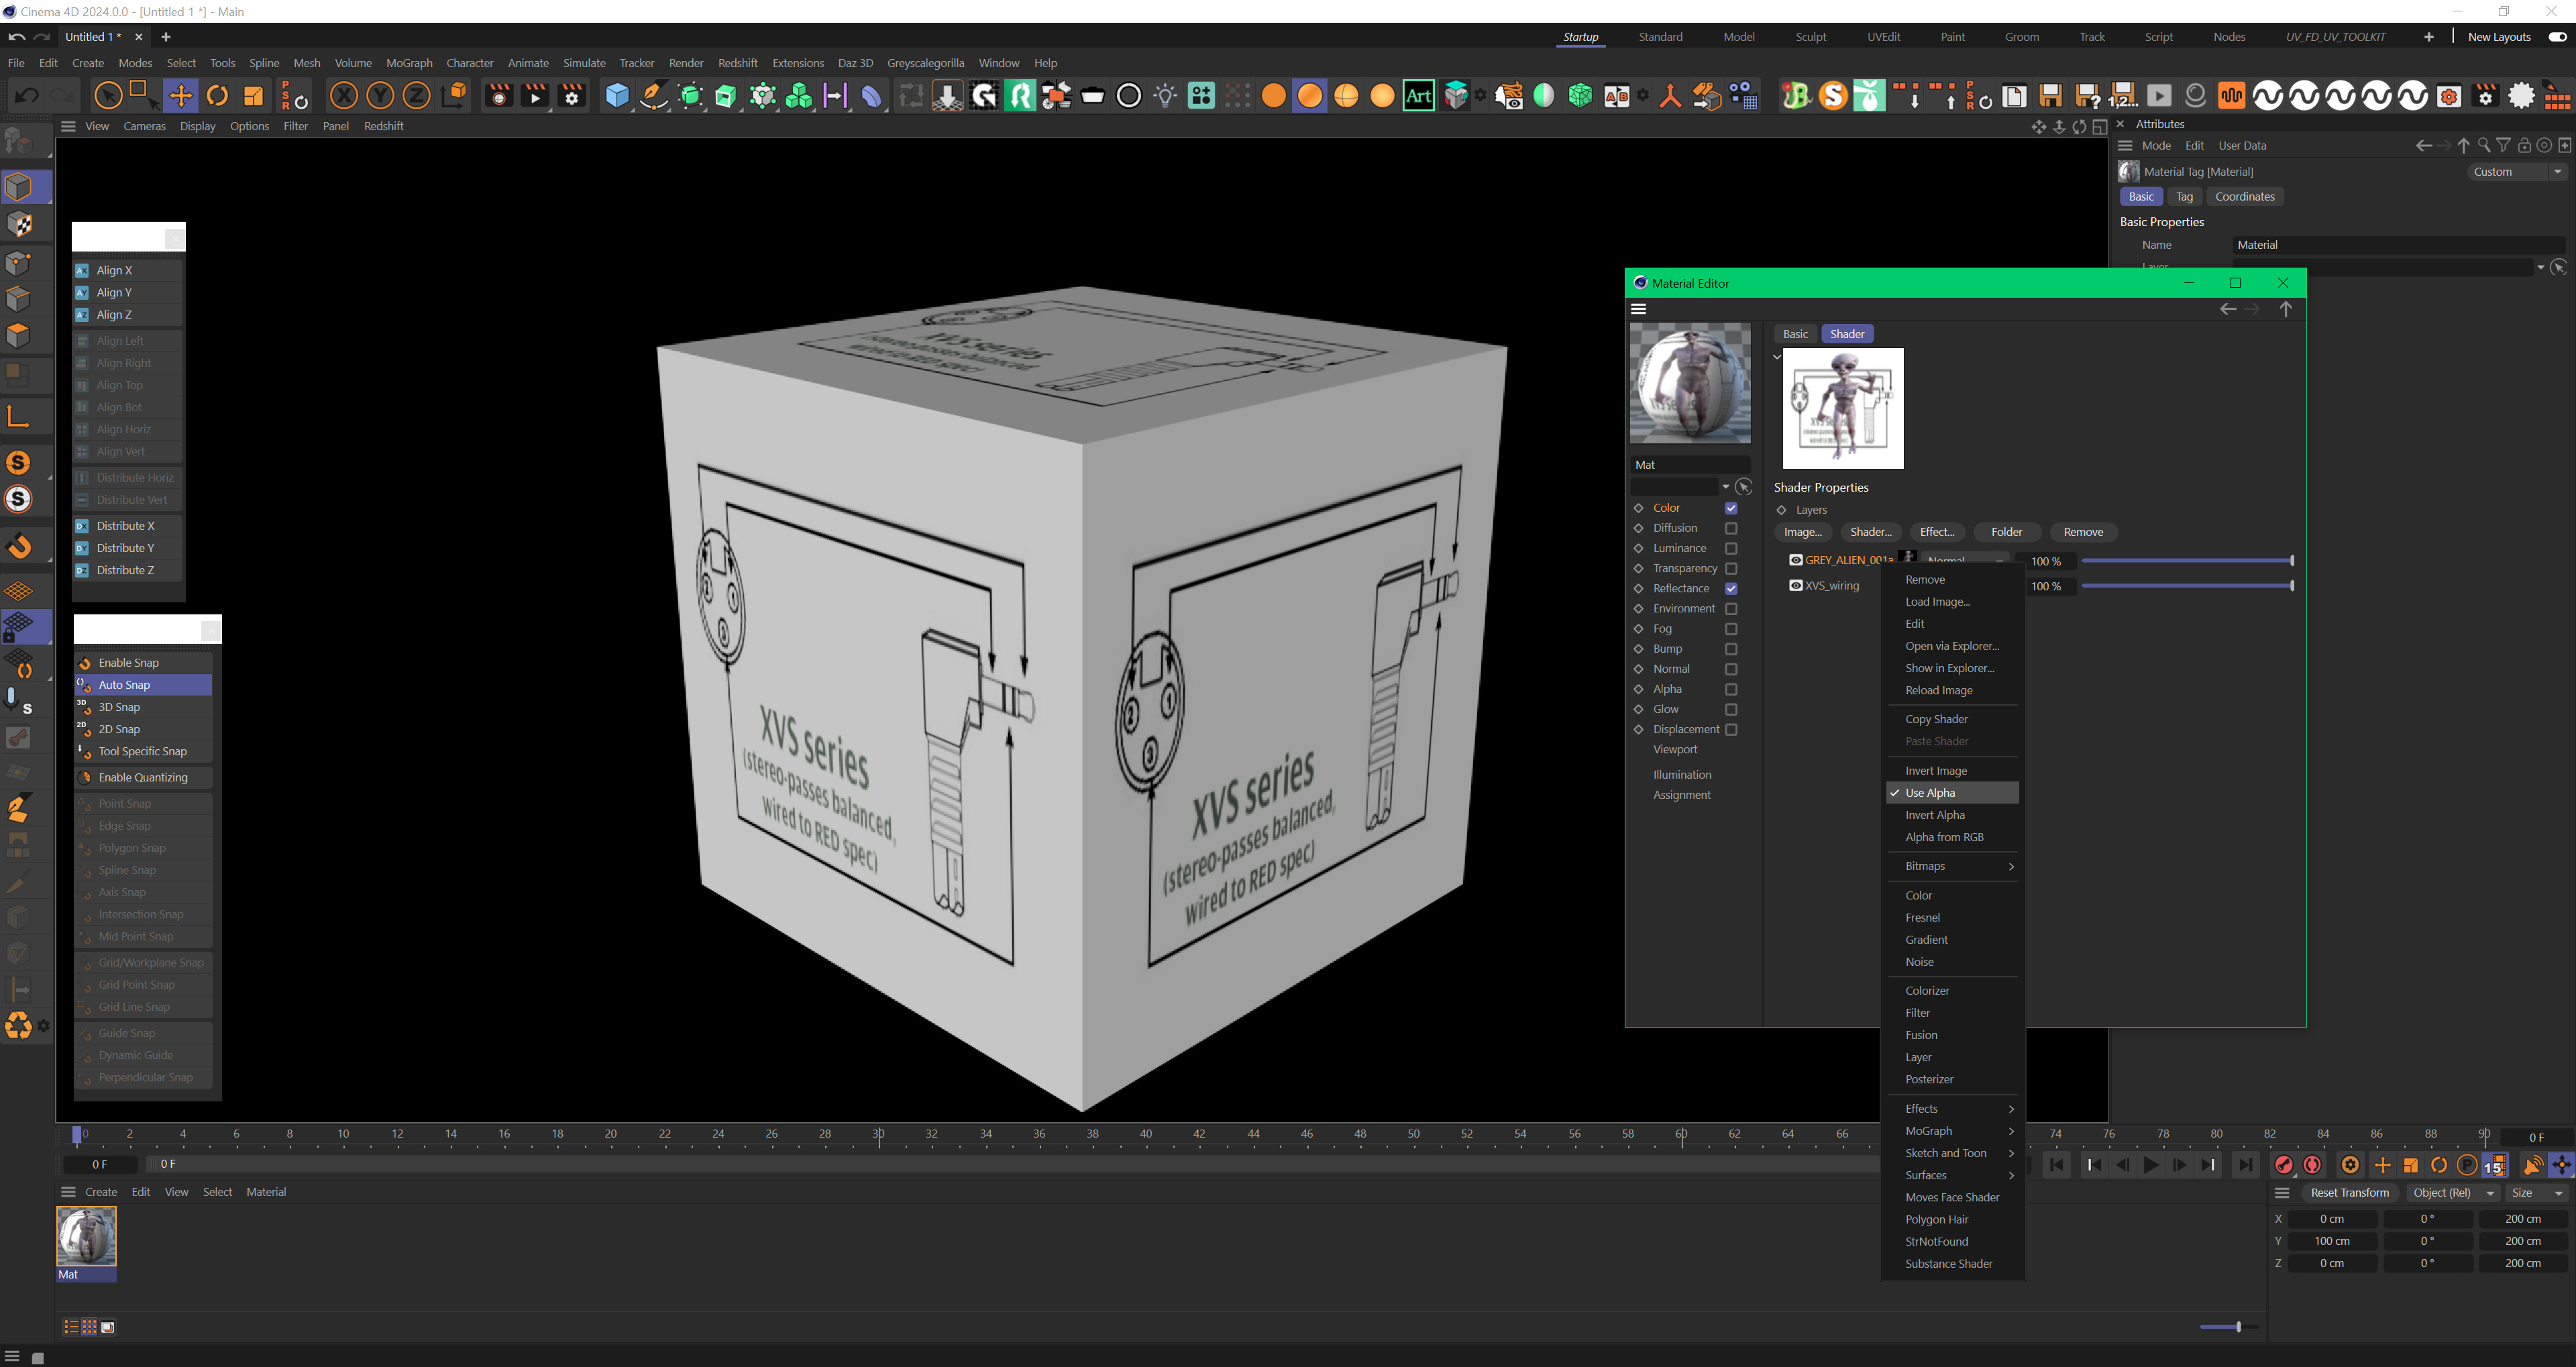Toggle Y axis lock
This screenshot has height=1367, width=2576.
click(x=380, y=96)
